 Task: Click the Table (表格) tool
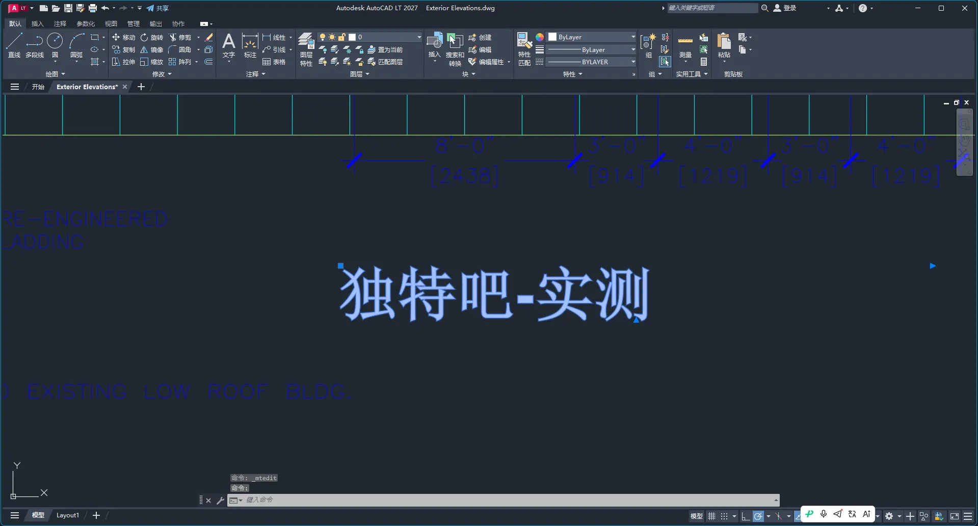[x=274, y=62]
